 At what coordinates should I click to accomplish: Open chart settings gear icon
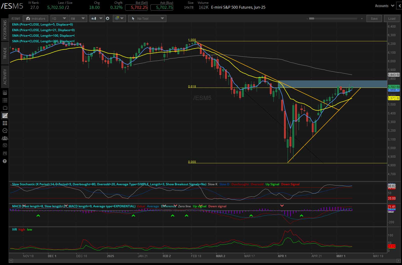(x=108, y=18)
